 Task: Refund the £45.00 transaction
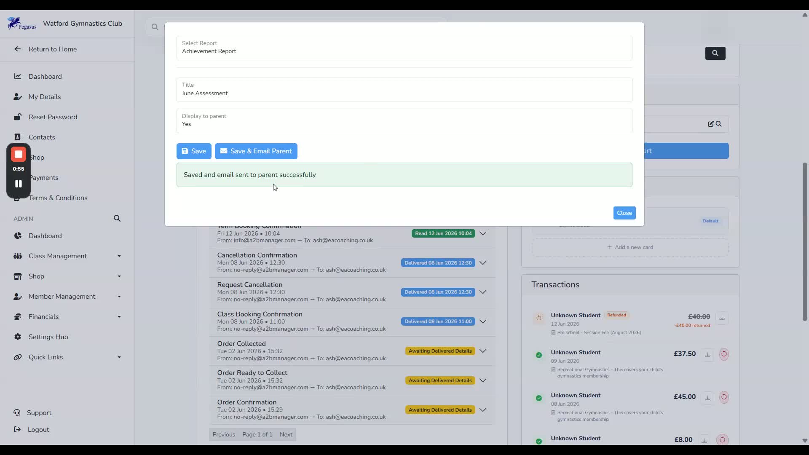(x=724, y=397)
